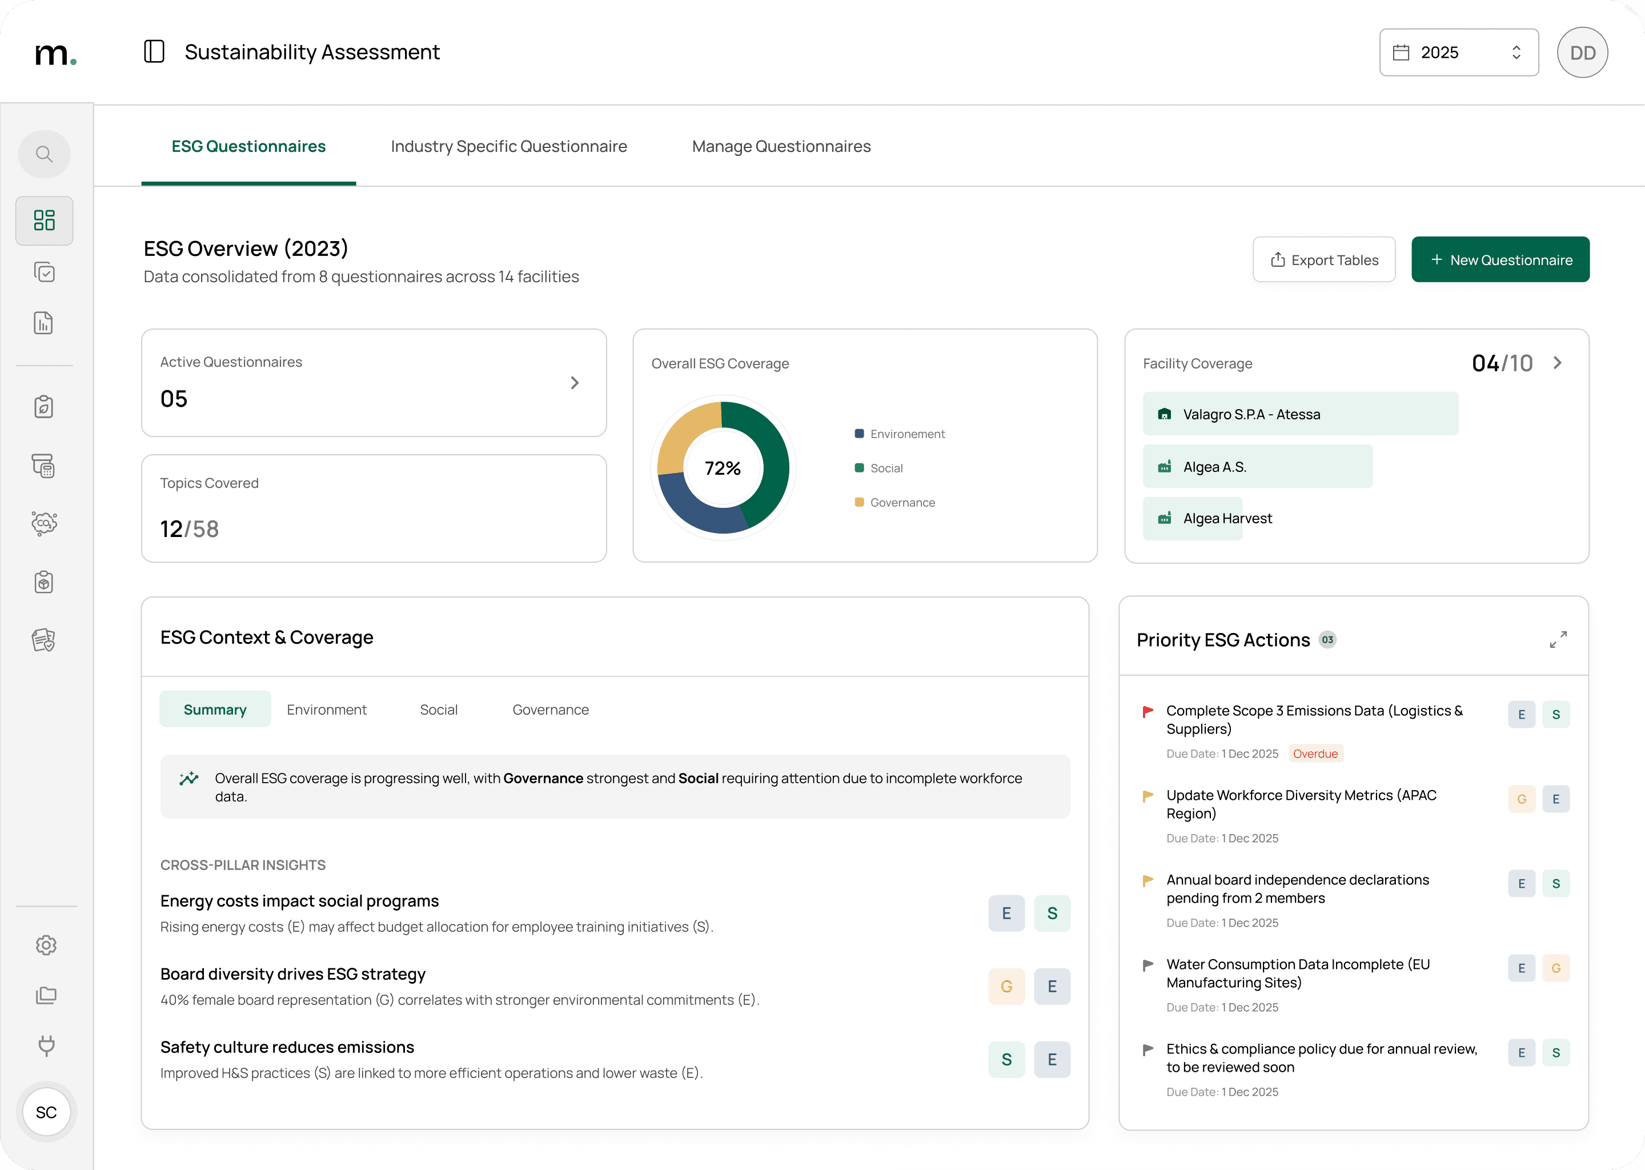Select the Governance coverage filter

pos(550,710)
